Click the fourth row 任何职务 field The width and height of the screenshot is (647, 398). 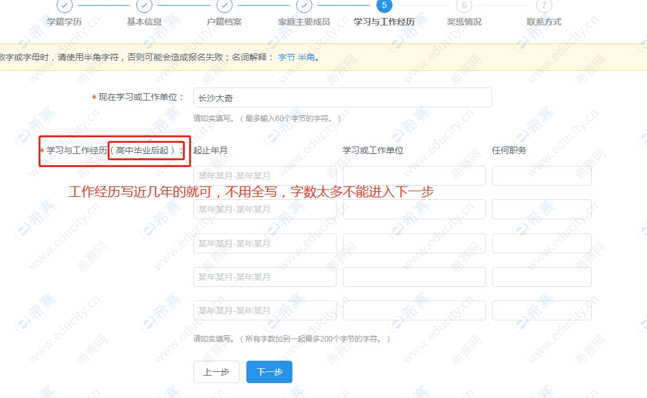pyautogui.click(x=541, y=277)
